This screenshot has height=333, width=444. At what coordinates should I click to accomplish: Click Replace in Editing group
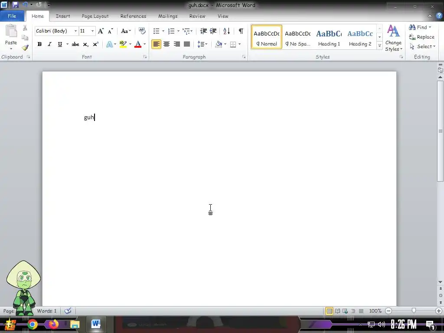(421, 37)
